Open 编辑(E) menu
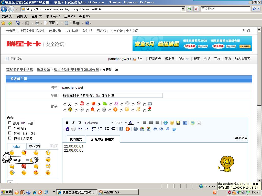 coord(22,16)
